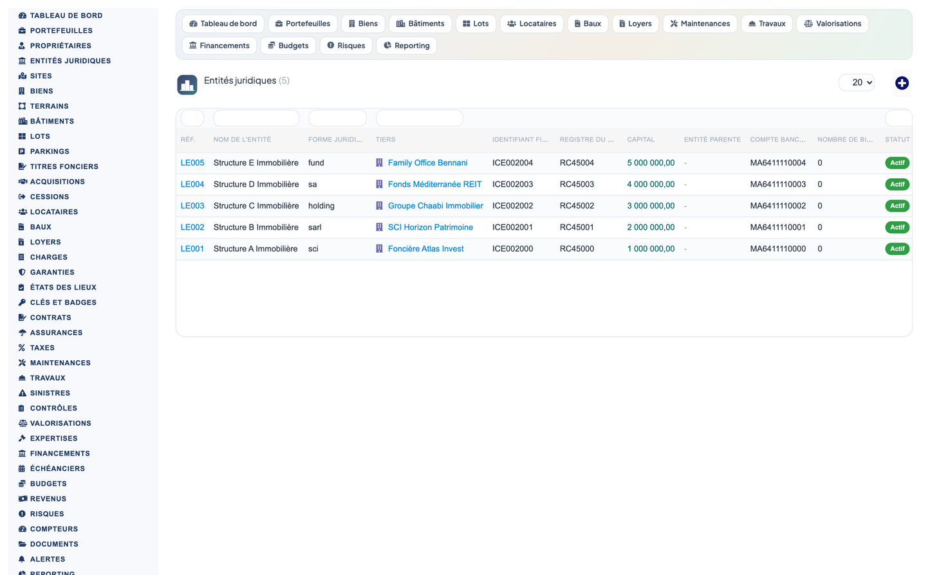Click the Réf. filter input field
This screenshot has height=575, width=930.
(x=192, y=118)
